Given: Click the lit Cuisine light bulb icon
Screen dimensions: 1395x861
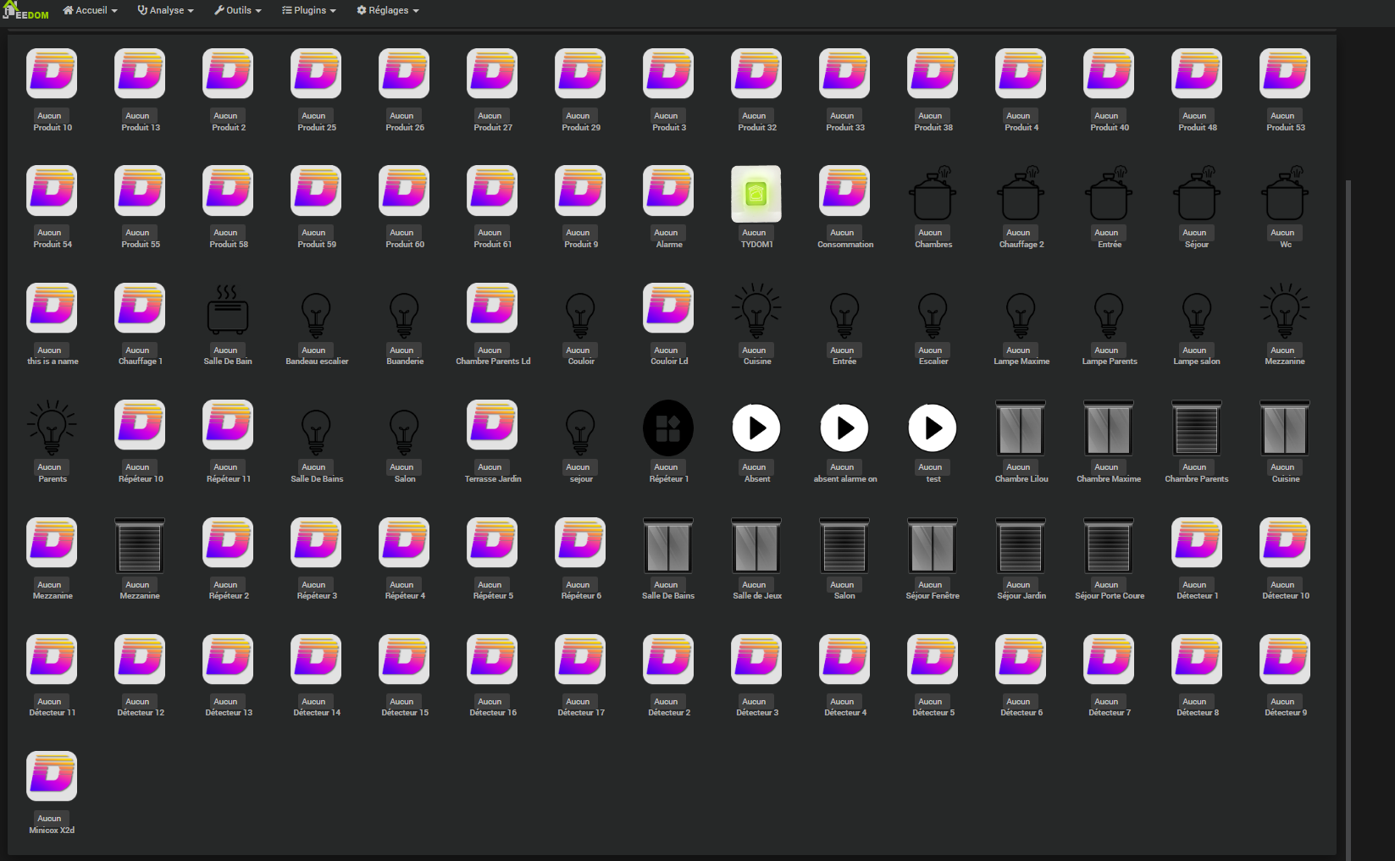Looking at the screenshot, I should pyautogui.click(x=756, y=311).
